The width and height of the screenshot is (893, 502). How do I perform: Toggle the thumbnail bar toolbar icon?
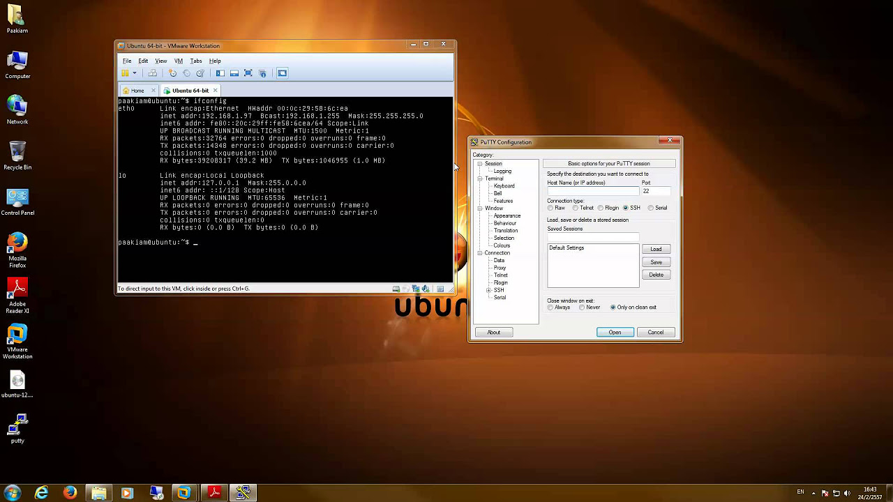234,73
